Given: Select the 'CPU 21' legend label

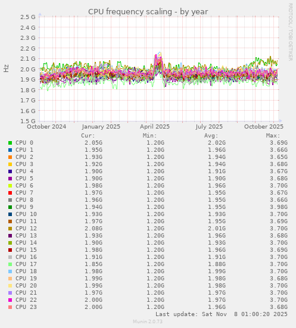Looking at the screenshot, I should 26,293.
